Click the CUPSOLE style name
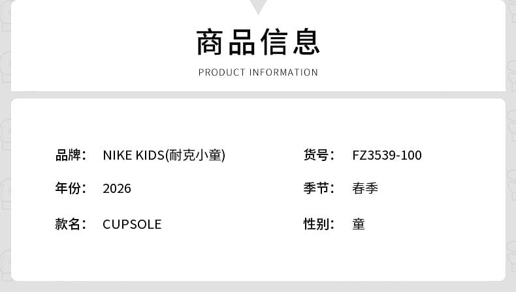Viewport: 516px width, 292px height. tap(132, 224)
